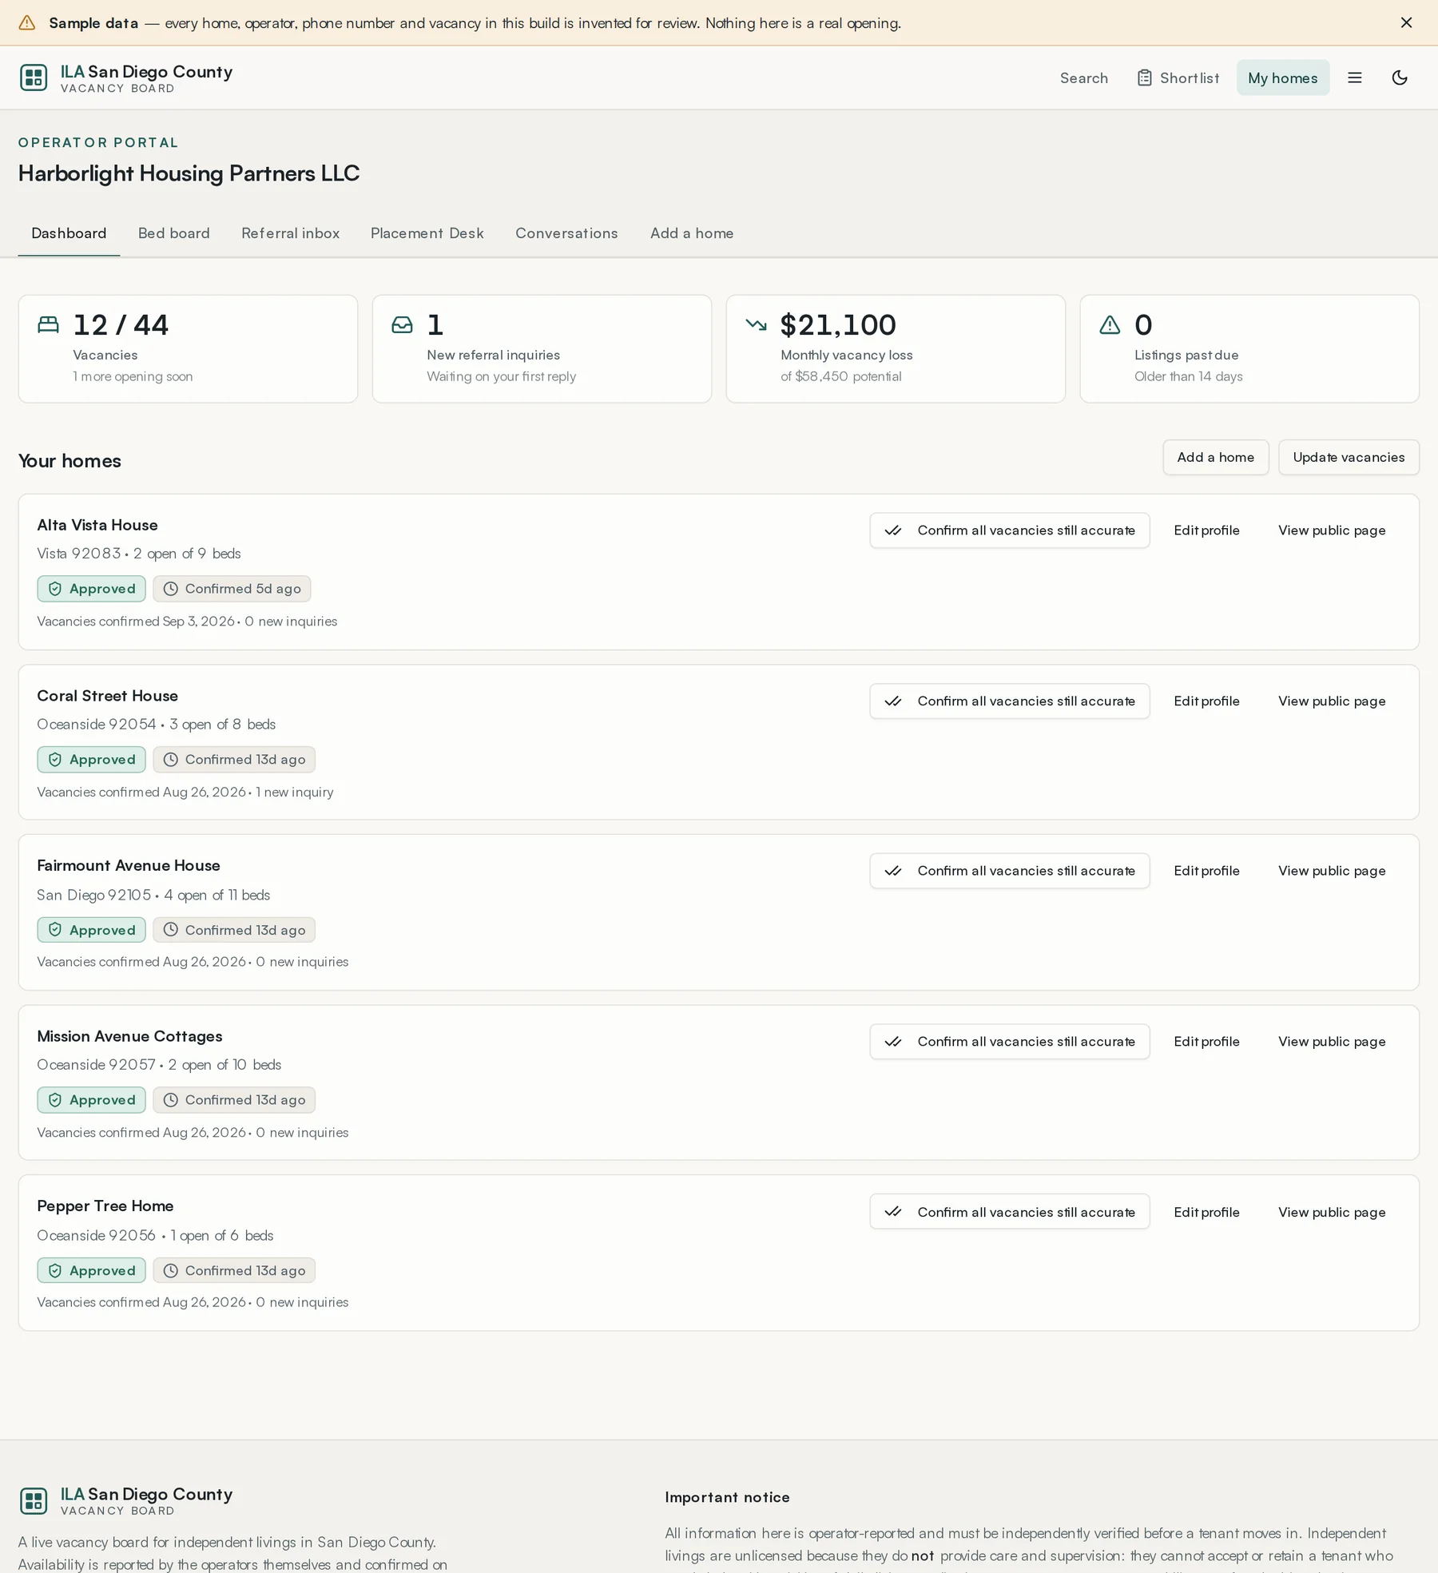1438x1573 pixels.
Task: Open My homes in the header
Action: pos(1283,77)
